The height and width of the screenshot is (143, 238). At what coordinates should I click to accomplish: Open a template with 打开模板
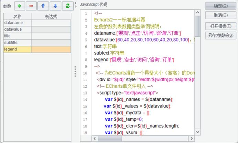coord(220,26)
